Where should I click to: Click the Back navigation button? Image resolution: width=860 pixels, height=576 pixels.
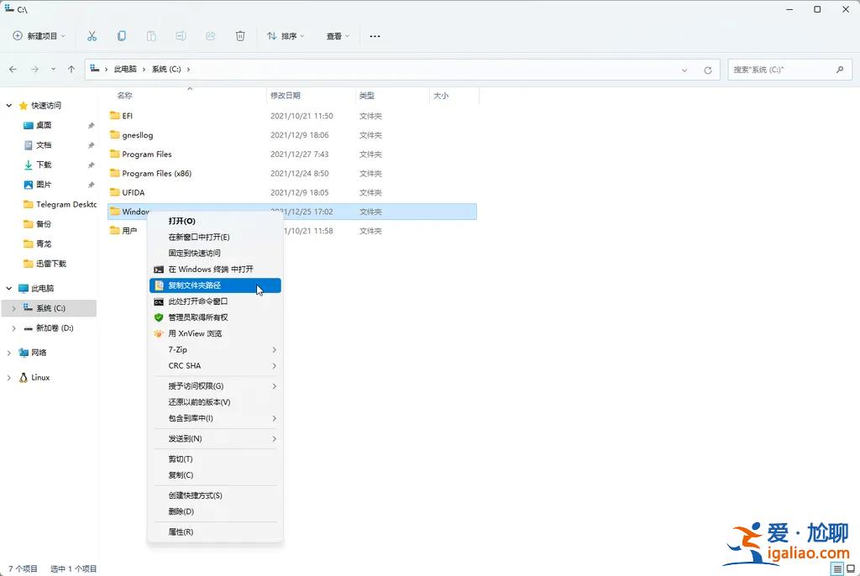click(13, 70)
